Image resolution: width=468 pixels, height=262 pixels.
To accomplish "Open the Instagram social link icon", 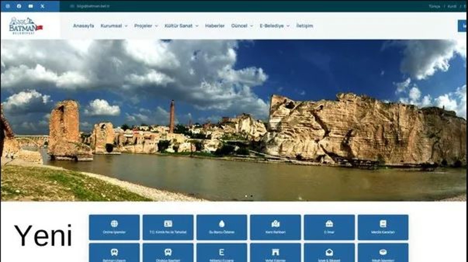I will pyautogui.click(x=7, y=6).
